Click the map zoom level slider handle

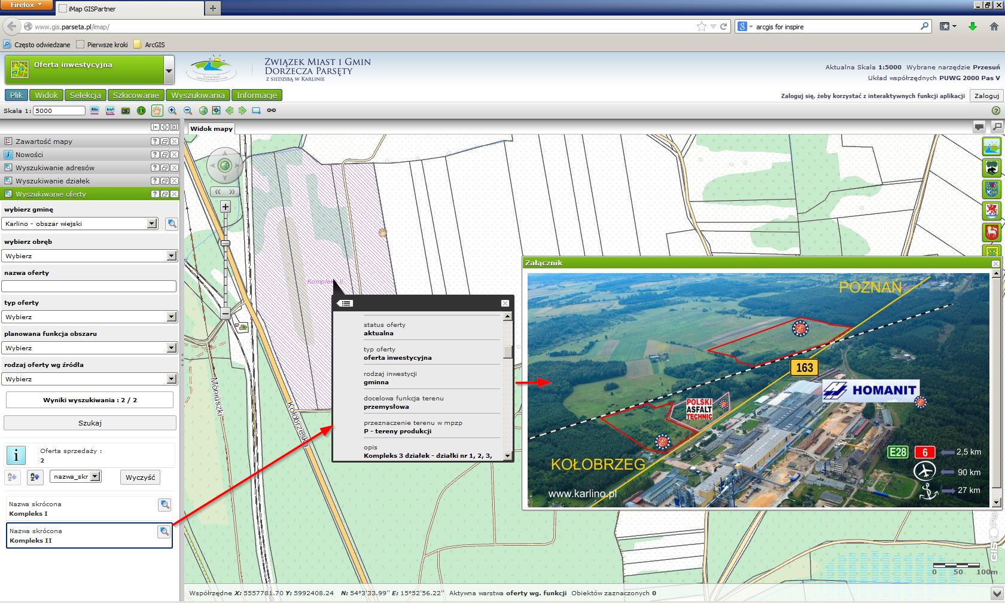point(226,243)
